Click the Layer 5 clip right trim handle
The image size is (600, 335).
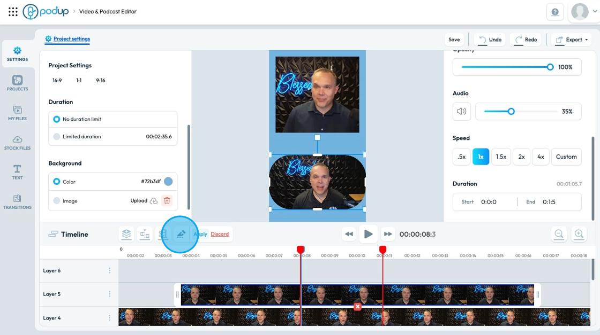pyautogui.click(x=538, y=294)
